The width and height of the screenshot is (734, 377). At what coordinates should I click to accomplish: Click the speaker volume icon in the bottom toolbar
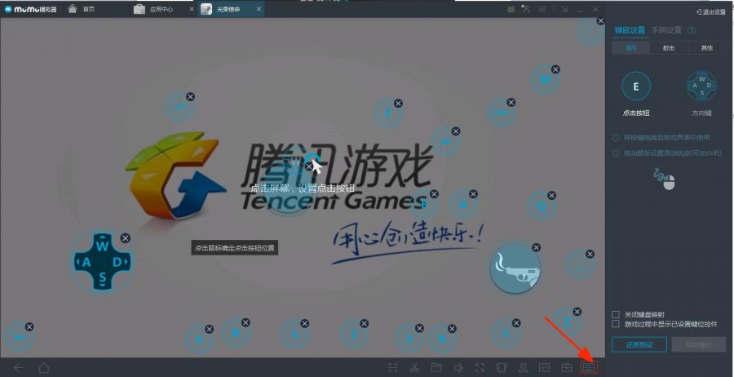pos(458,368)
